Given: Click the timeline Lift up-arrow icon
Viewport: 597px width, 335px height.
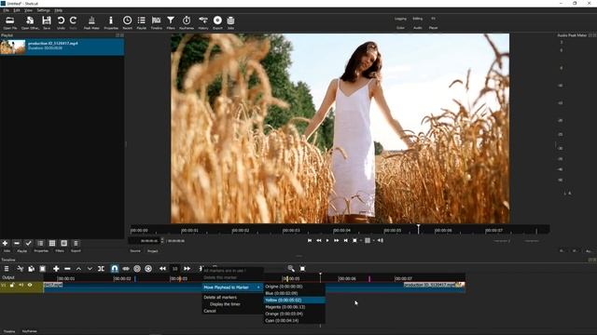Looking at the screenshot, I should (x=78, y=269).
